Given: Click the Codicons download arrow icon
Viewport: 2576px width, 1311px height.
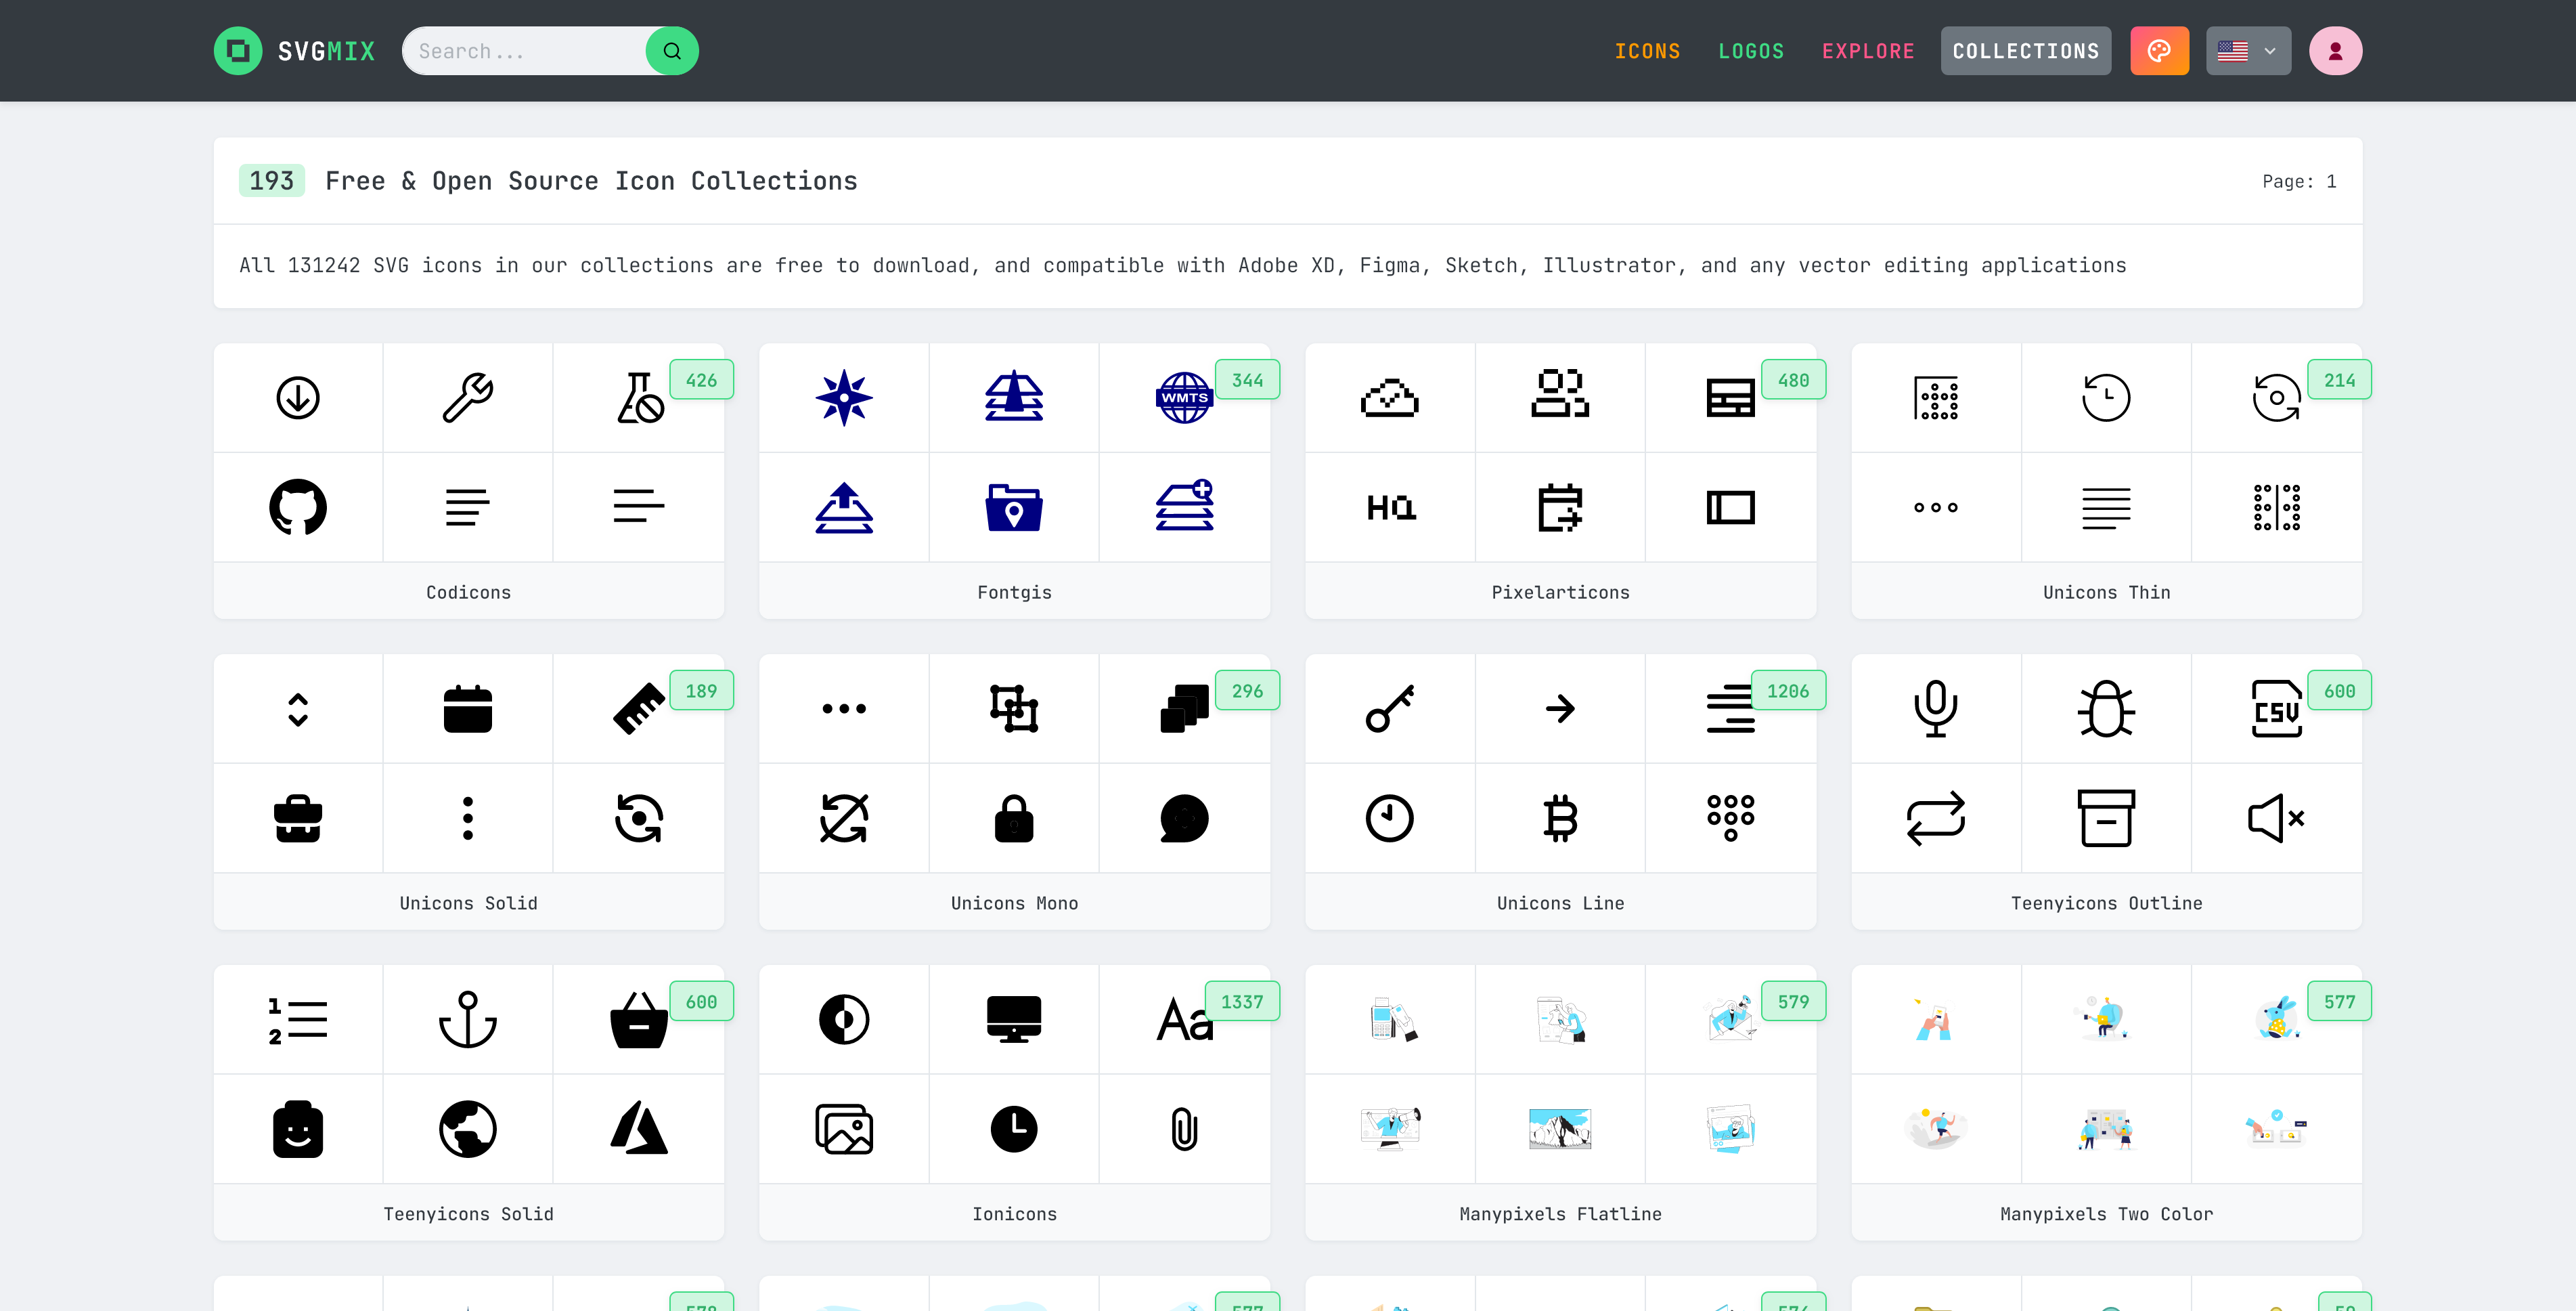Looking at the screenshot, I should (298, 398).
